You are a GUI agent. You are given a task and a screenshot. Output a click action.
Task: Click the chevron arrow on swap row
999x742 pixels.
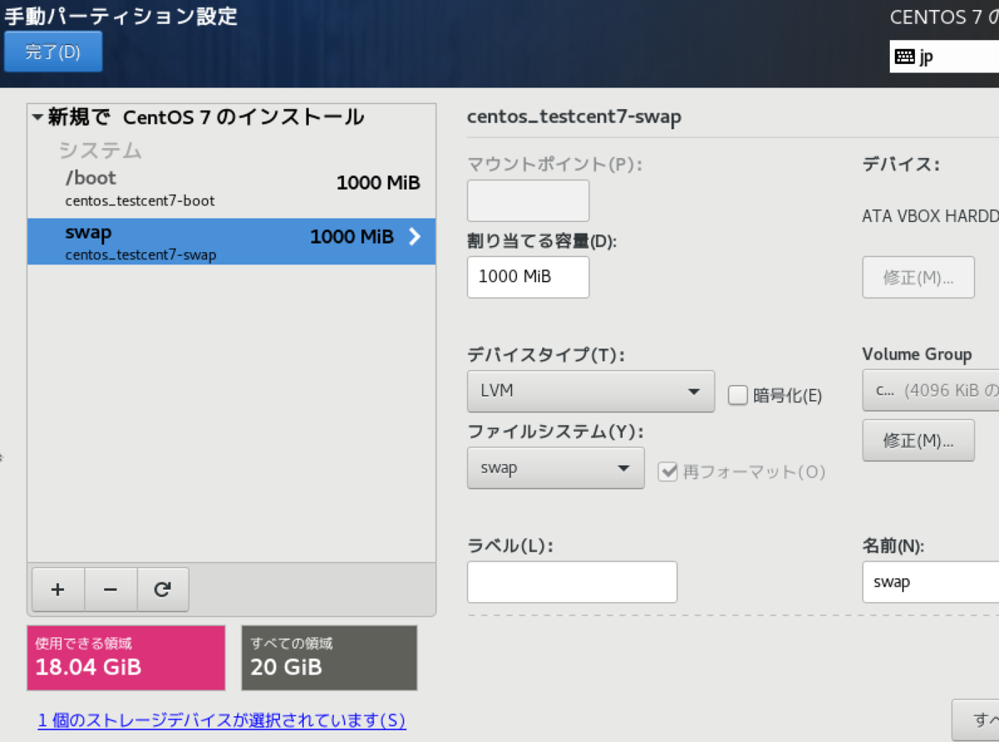pyautogui.click(x=415, y=237)
